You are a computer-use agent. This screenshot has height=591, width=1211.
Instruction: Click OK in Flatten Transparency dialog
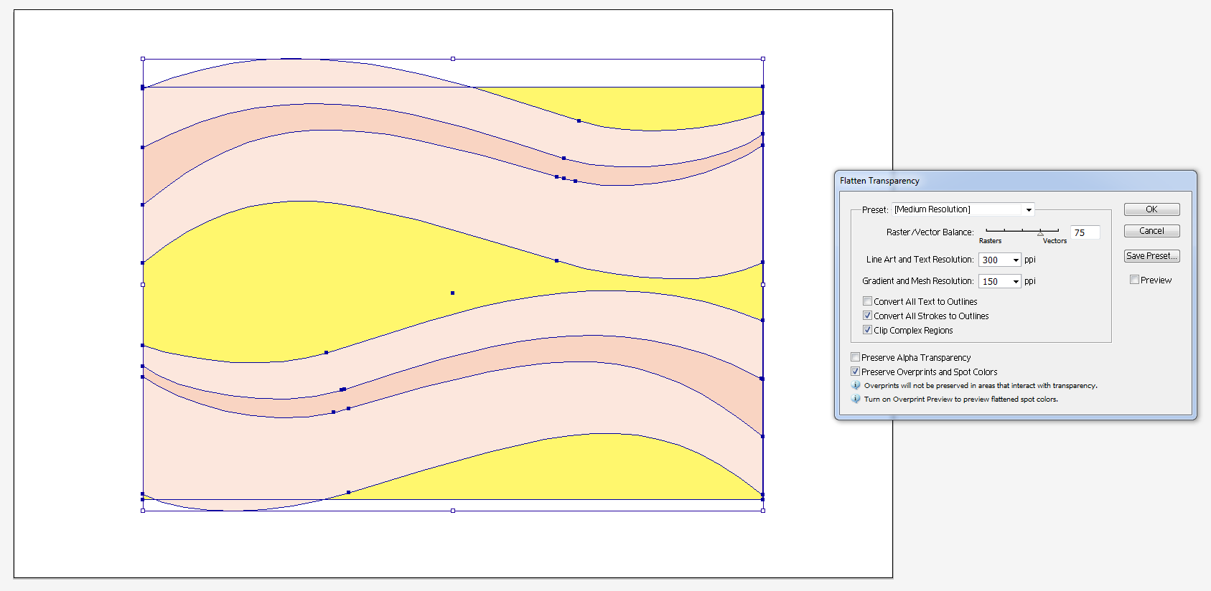tap(1151, 209)
